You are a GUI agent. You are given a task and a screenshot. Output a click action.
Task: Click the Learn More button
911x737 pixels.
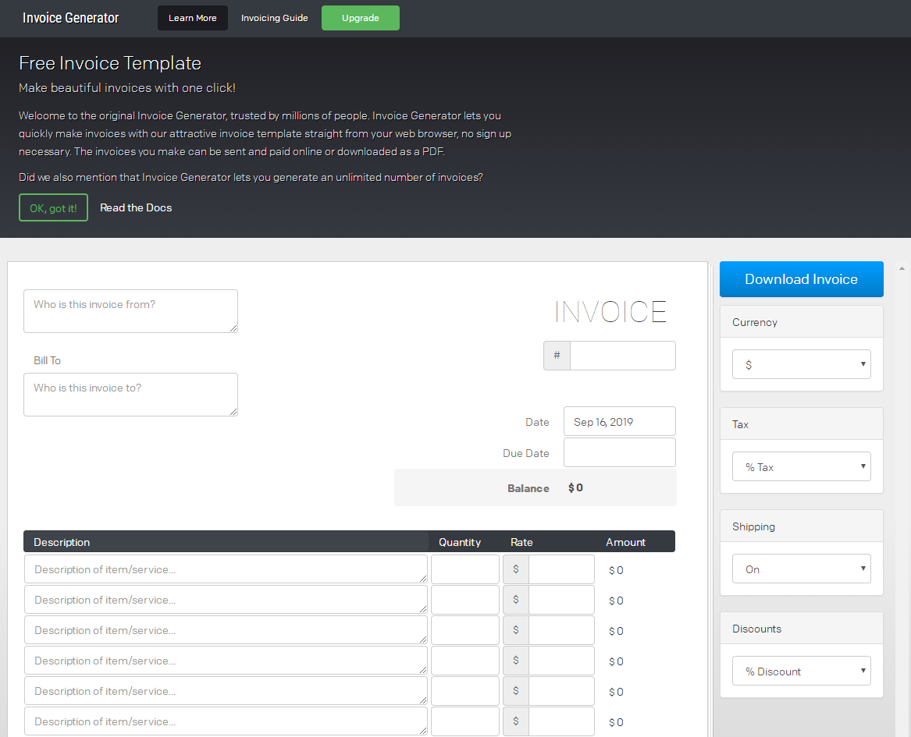[193, 18]
